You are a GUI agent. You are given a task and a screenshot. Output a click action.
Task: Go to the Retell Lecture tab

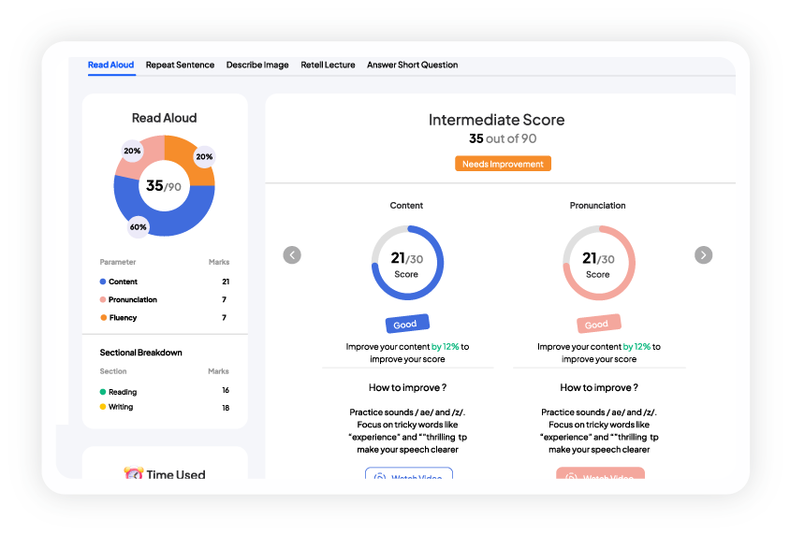[x=328, y=65]
